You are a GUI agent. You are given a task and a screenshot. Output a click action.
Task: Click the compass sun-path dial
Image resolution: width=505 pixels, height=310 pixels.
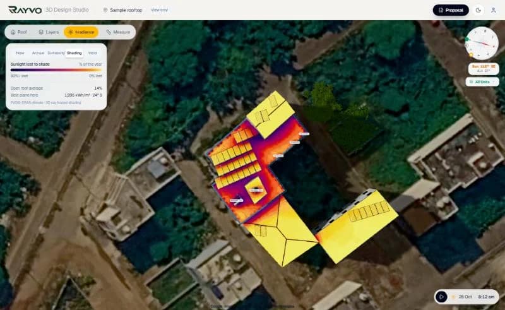482,43
